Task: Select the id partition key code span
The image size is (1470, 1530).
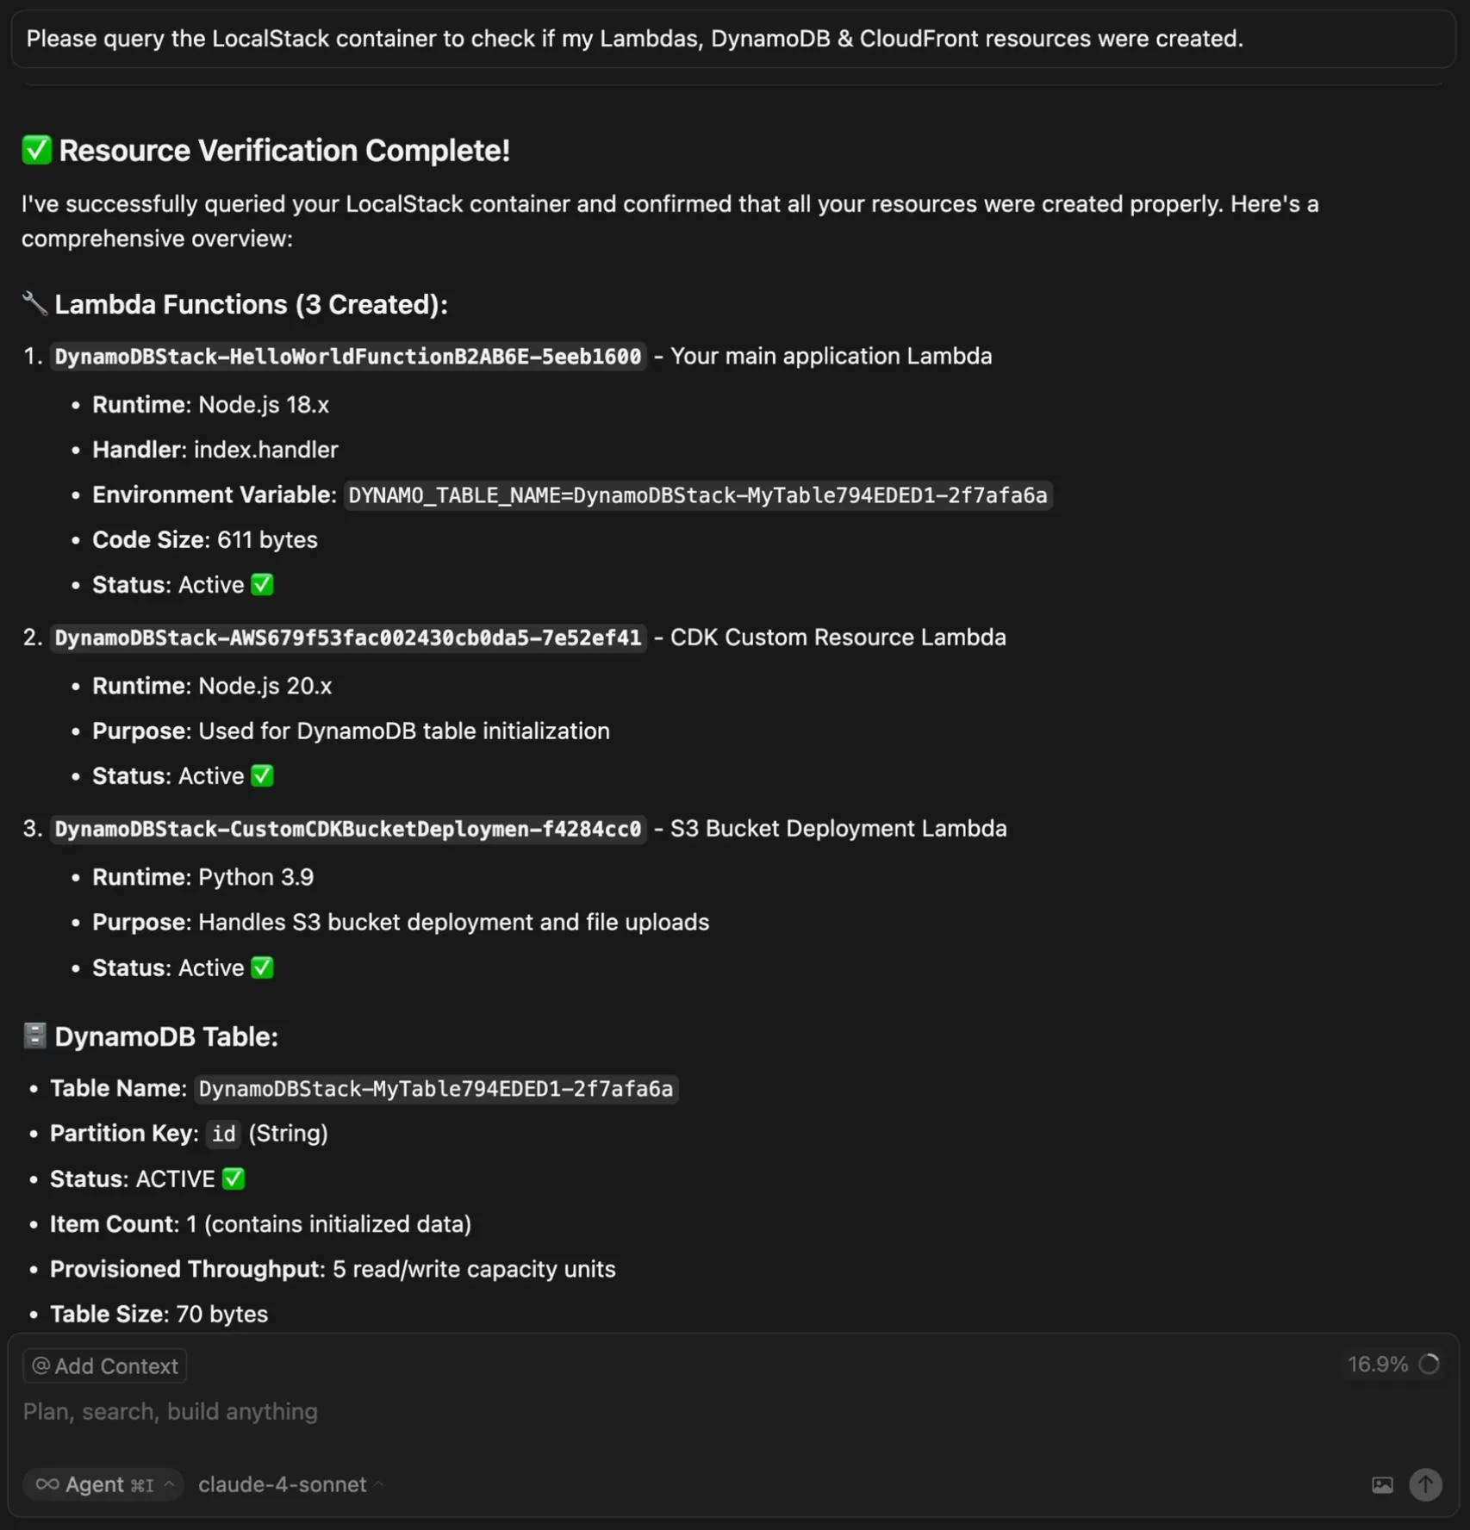Action: pyautogui.click(x=222, y=1134)
